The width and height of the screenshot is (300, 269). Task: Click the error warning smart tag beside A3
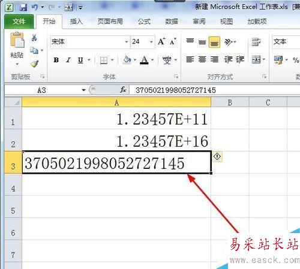217,156
